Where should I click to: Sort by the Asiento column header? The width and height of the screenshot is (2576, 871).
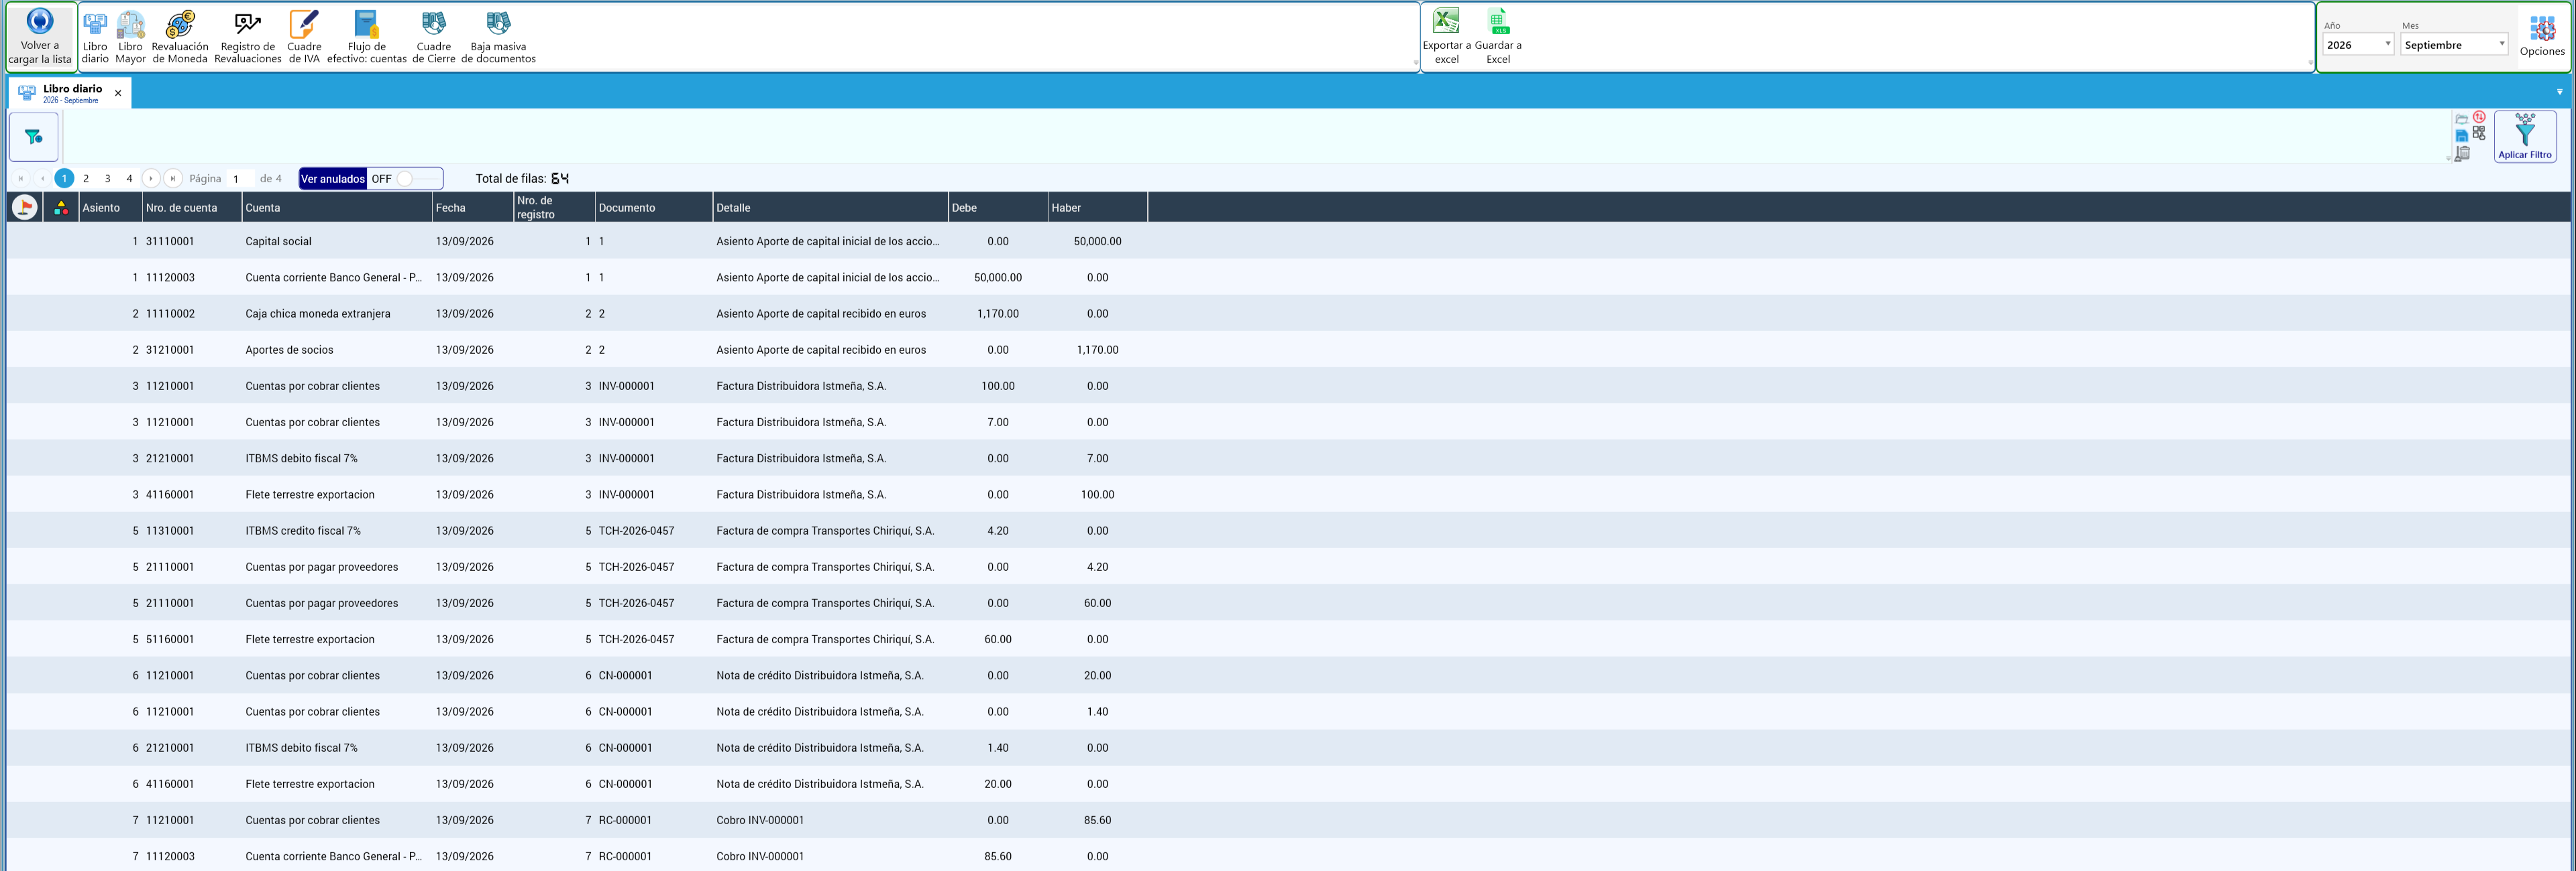pos(110,208)
